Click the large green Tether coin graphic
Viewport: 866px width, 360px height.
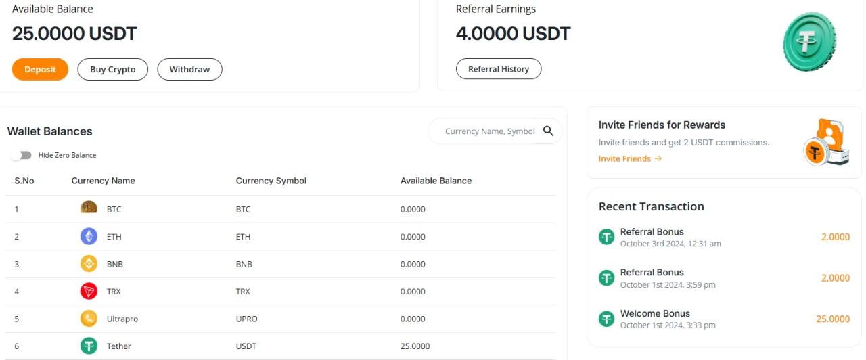point(809,41)
